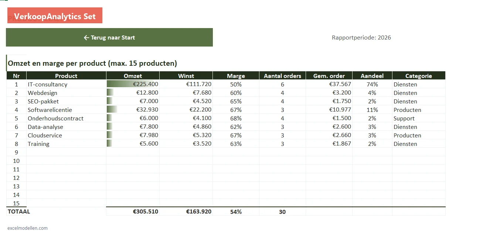Click the 11% aandeel cell

[372, 110]
